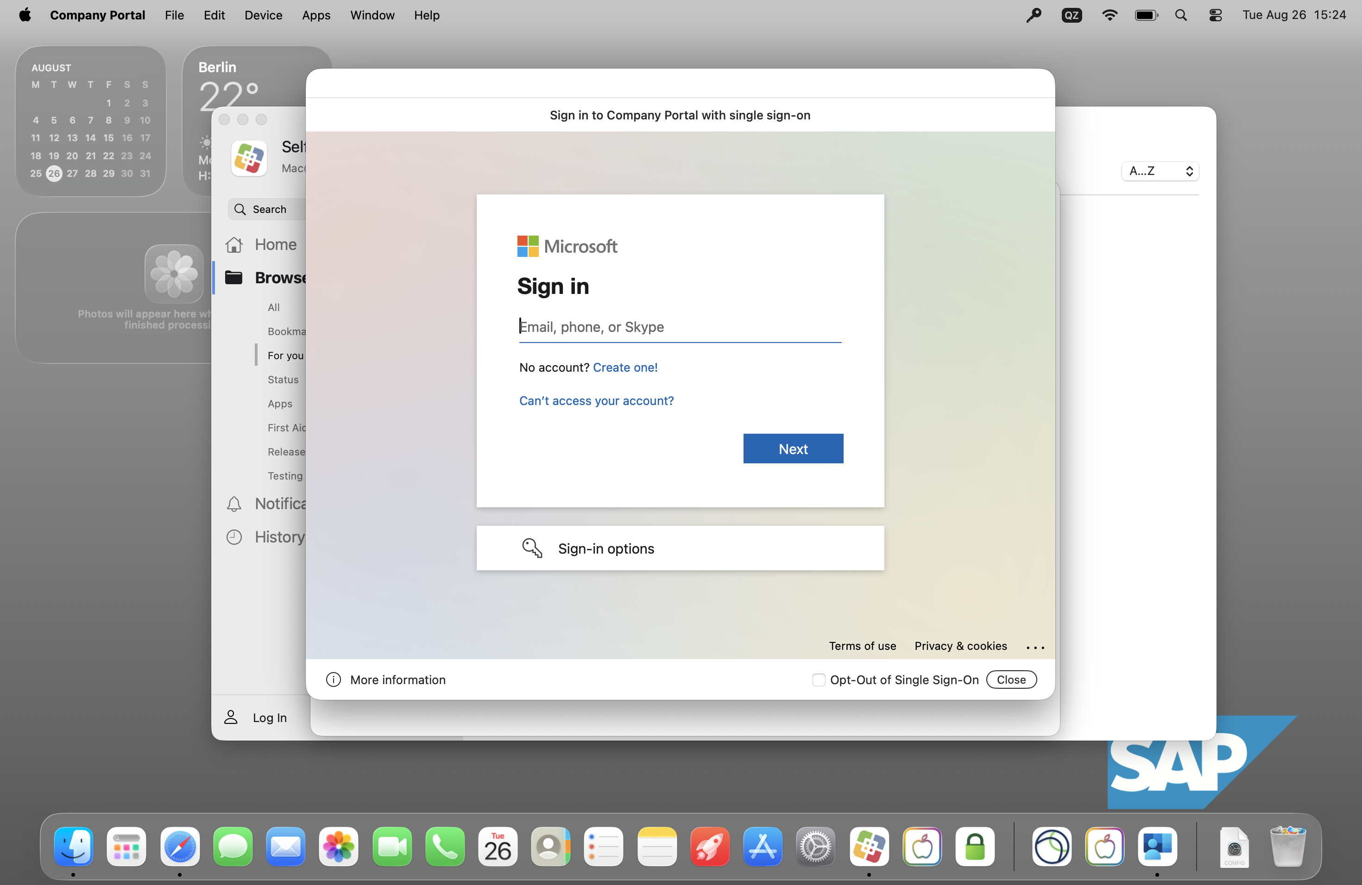Click the Create one! link
The width and height of the screenshot is (1362, 885).
pos(625,367)
